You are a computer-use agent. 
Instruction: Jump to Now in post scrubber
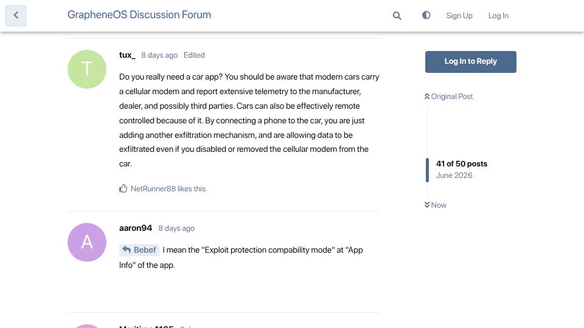[x=436, y=205]
